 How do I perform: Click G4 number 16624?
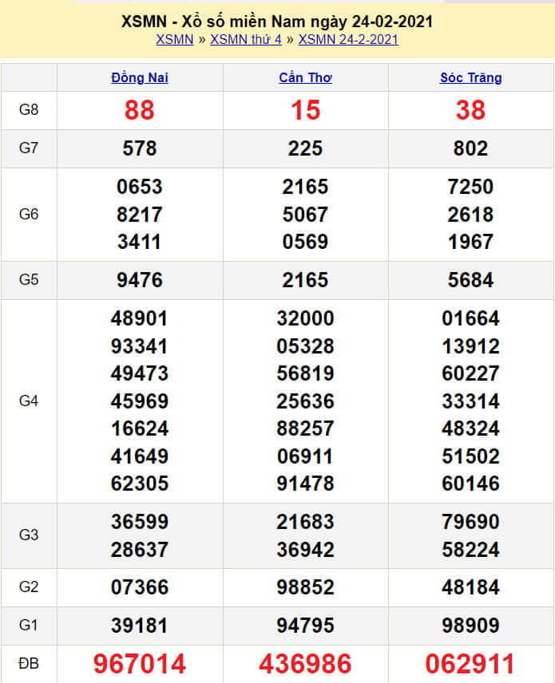tap(140, 428)
